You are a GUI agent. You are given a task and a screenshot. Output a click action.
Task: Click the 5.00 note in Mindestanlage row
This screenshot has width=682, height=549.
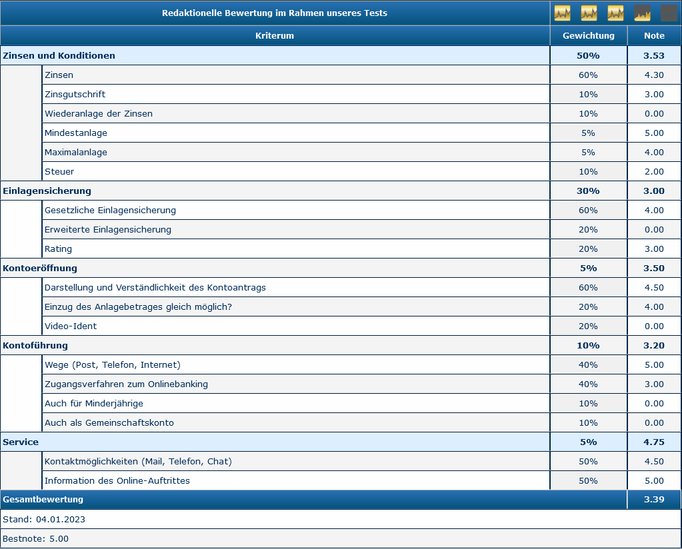pos(654,133)
